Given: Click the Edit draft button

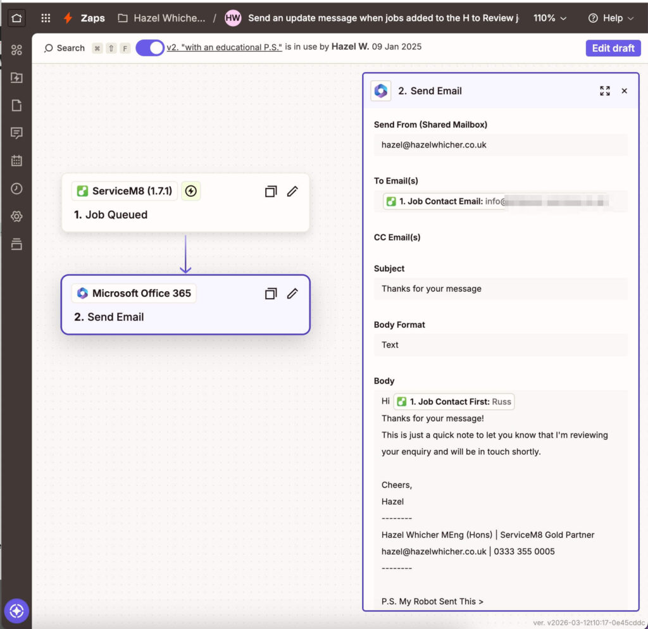Looking at the screenshot, I should click(613, 48).
